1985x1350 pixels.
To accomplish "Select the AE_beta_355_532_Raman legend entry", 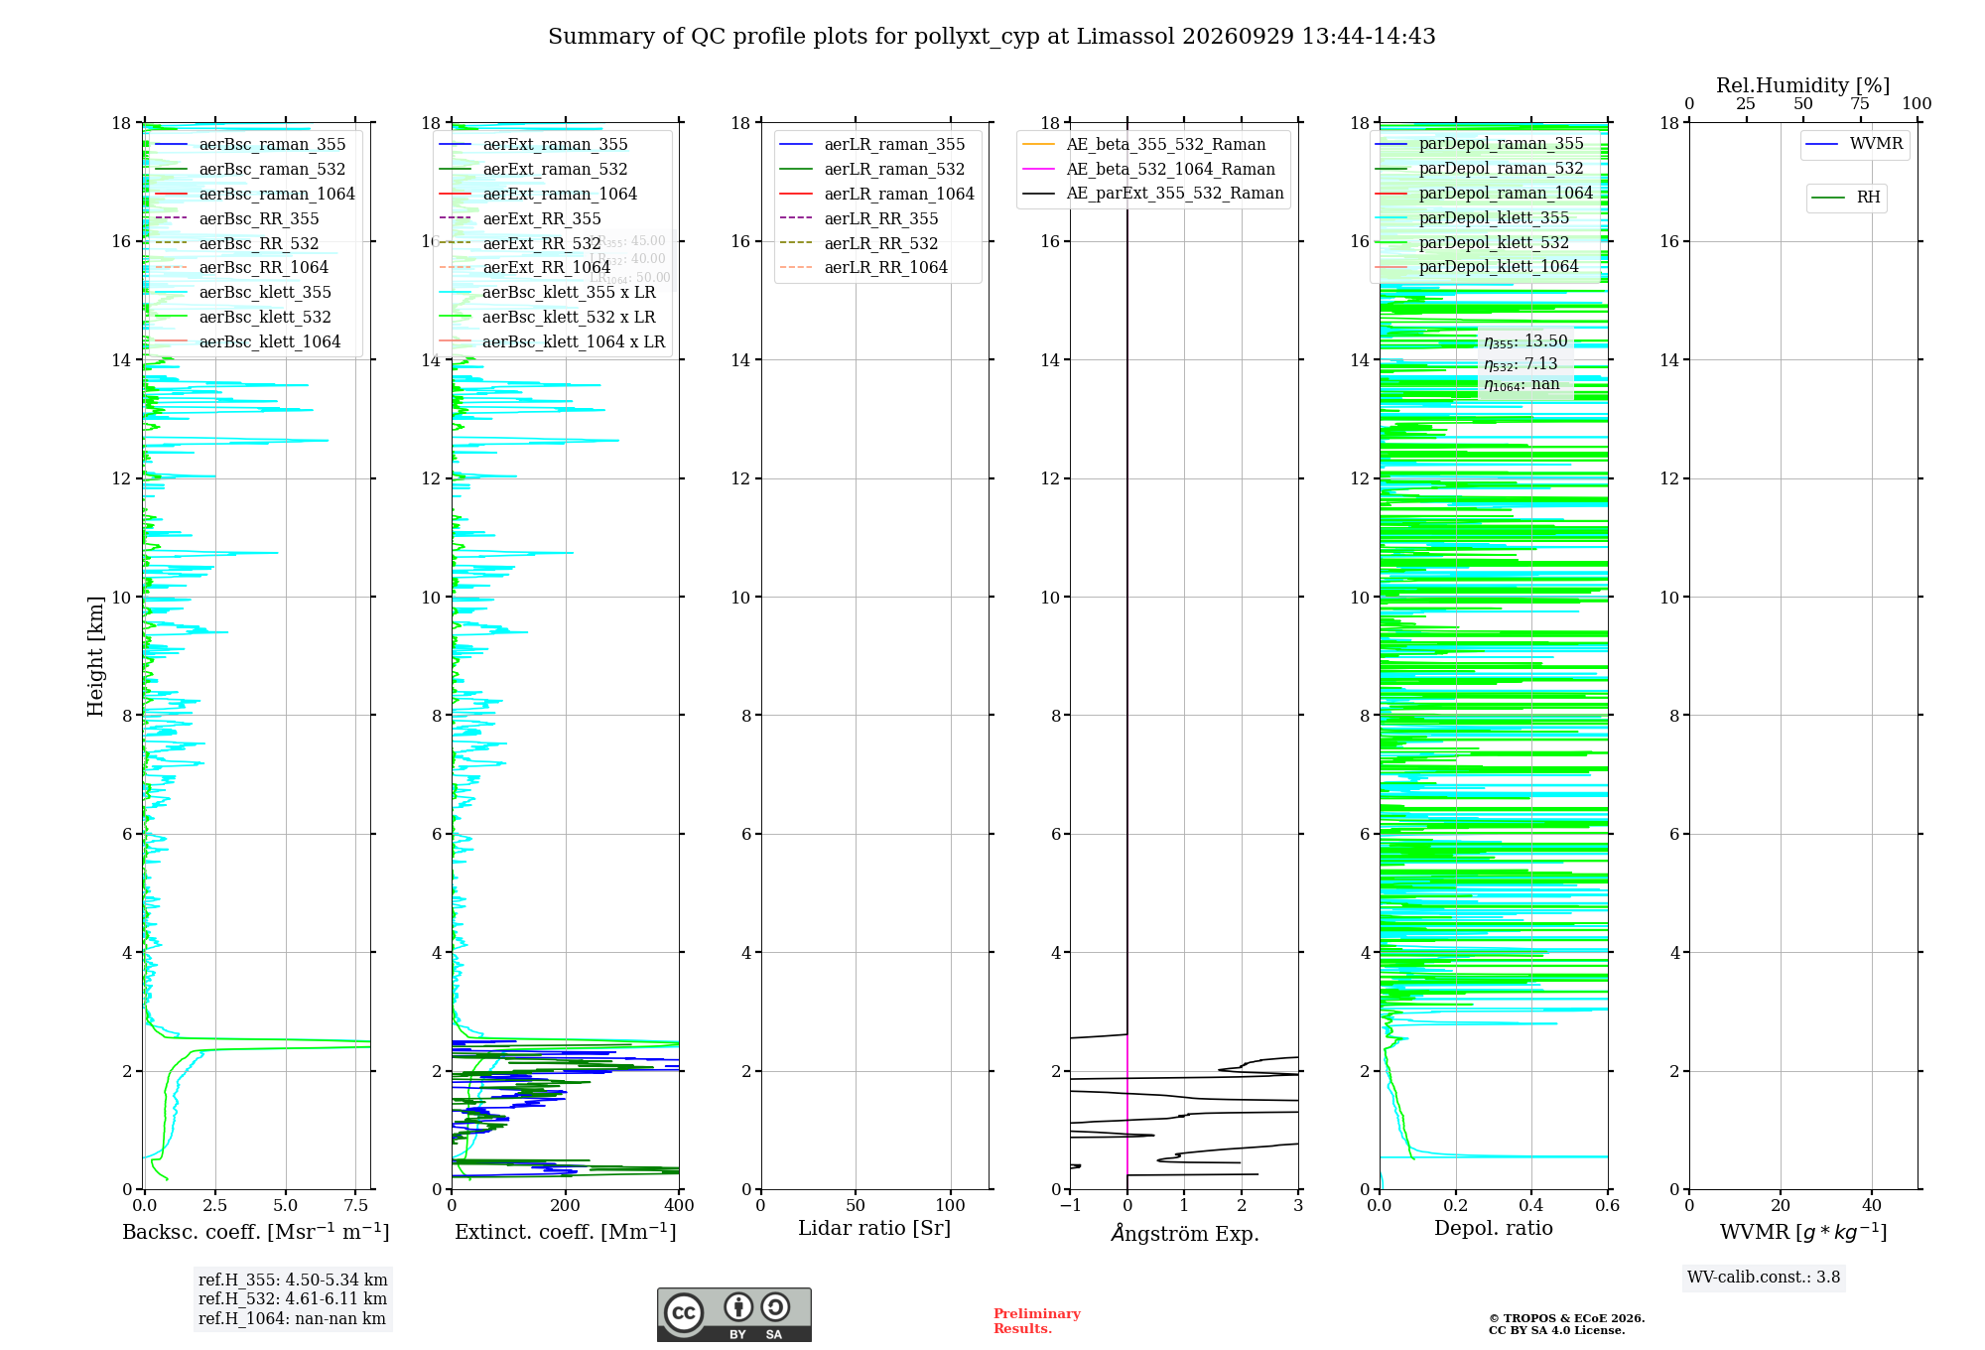I will tap(1144, 145).
